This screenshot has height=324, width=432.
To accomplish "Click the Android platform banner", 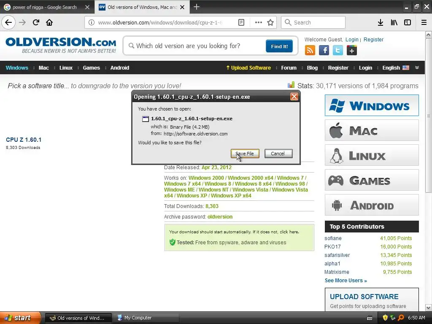I will [x=372, y=205].
